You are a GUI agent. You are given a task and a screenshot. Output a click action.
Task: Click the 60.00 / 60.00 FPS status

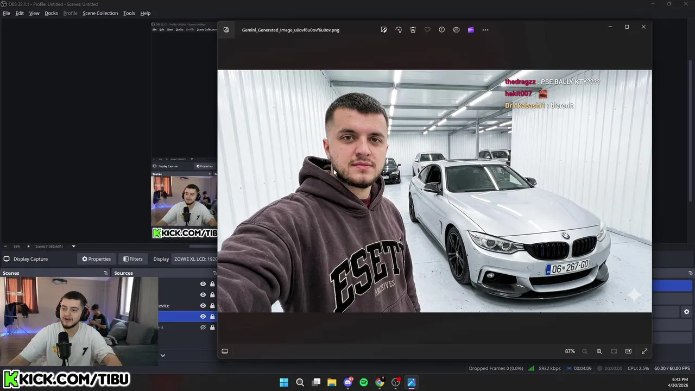[672, 368]
